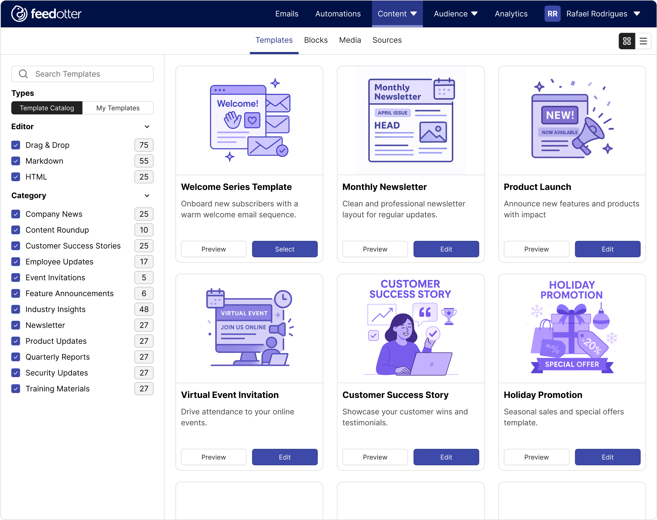Go to Emails in top navigation
The width and height of the screenshot is (657, 520).
point(287,14)
